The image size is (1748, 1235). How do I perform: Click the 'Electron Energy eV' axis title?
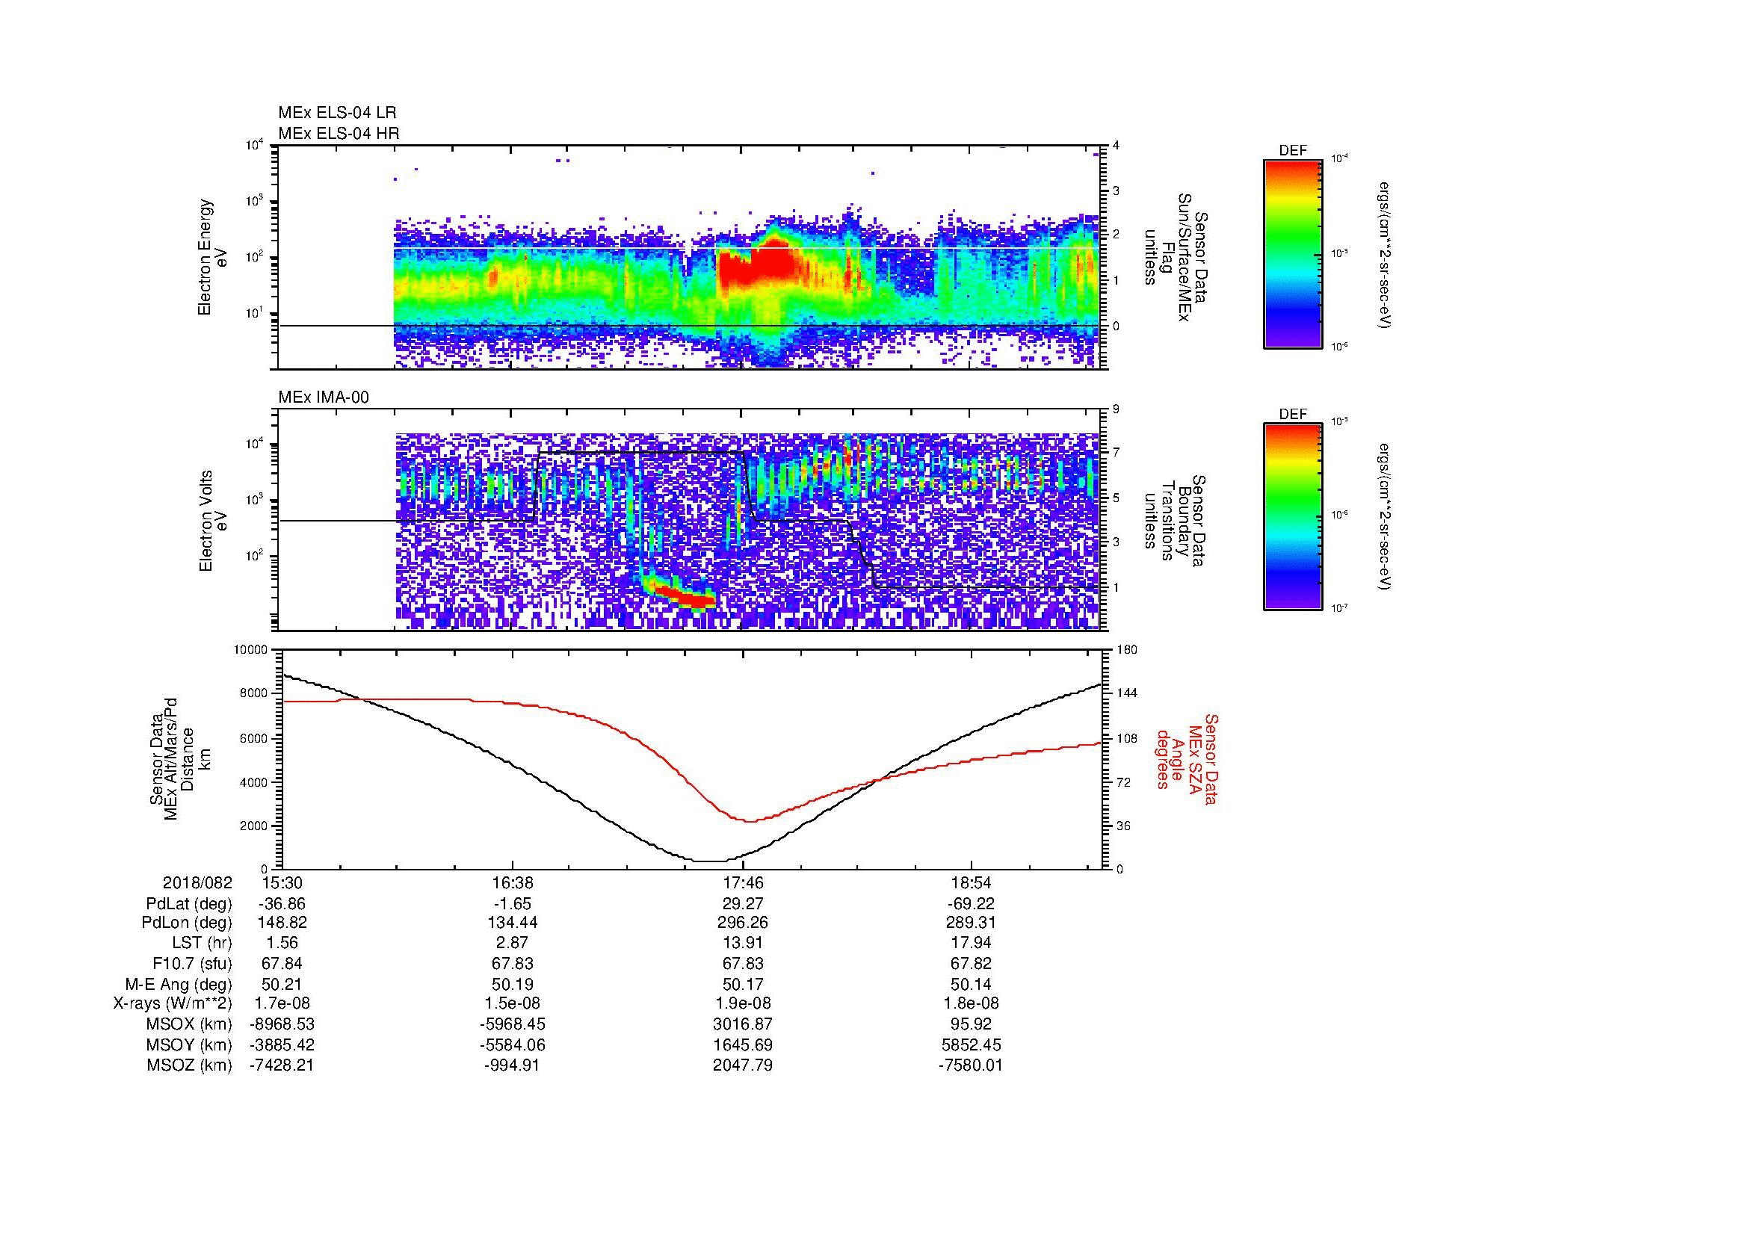(213, 257)
